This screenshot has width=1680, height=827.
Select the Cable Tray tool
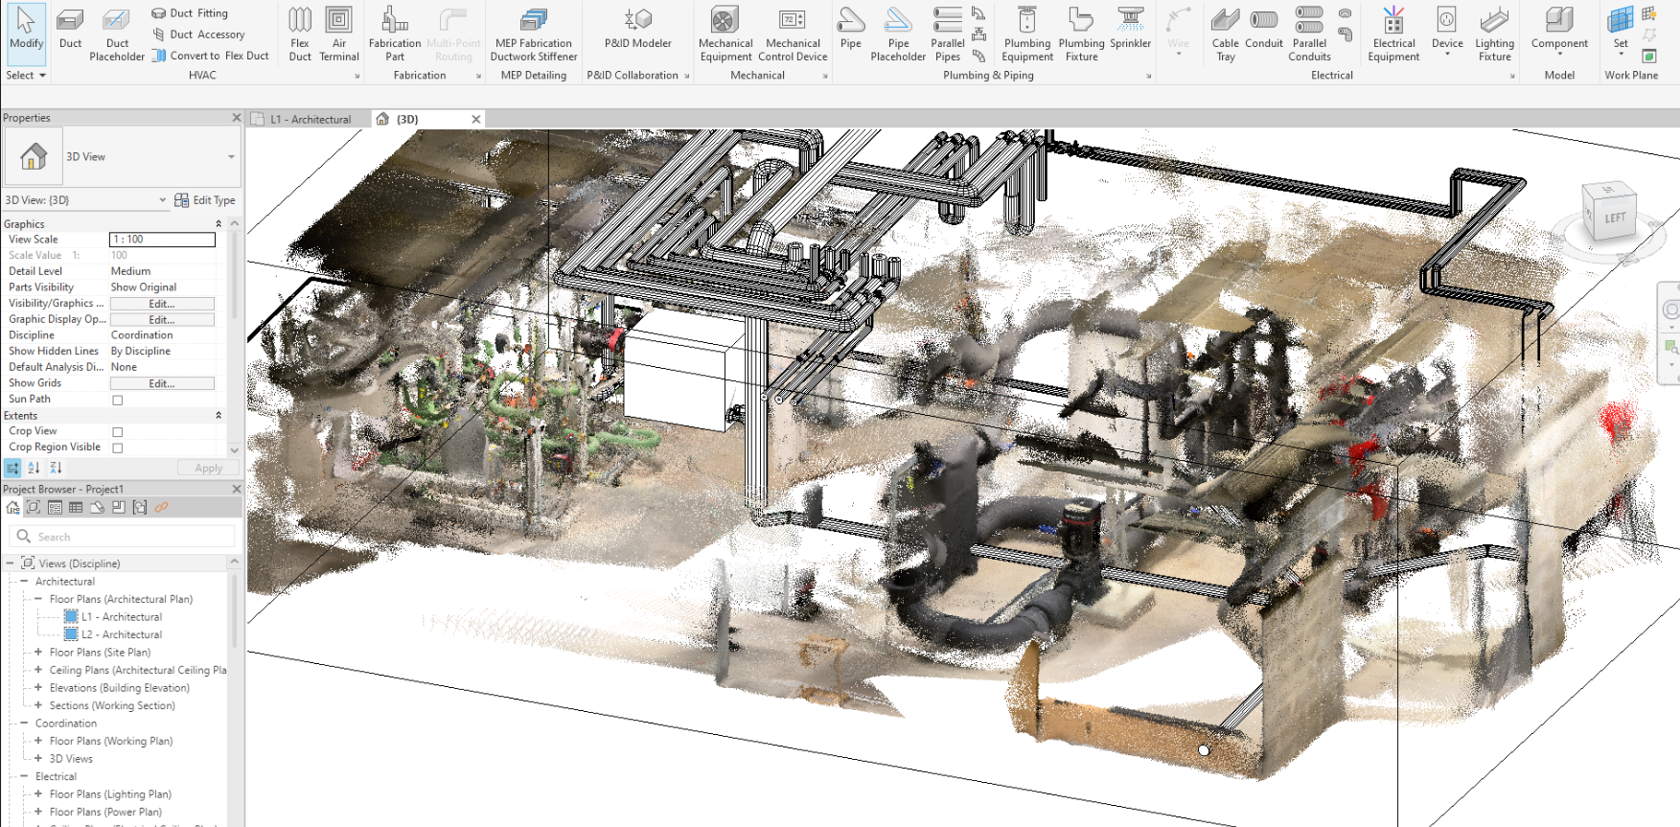coord(1225,34)
